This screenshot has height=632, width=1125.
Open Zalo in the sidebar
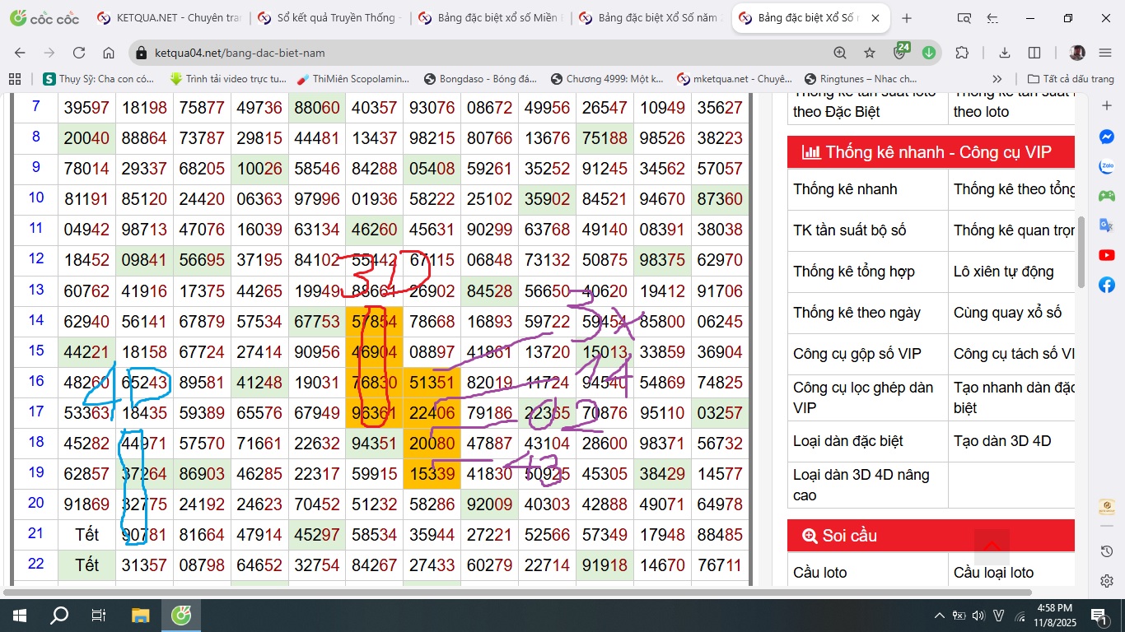(1107, 166)
